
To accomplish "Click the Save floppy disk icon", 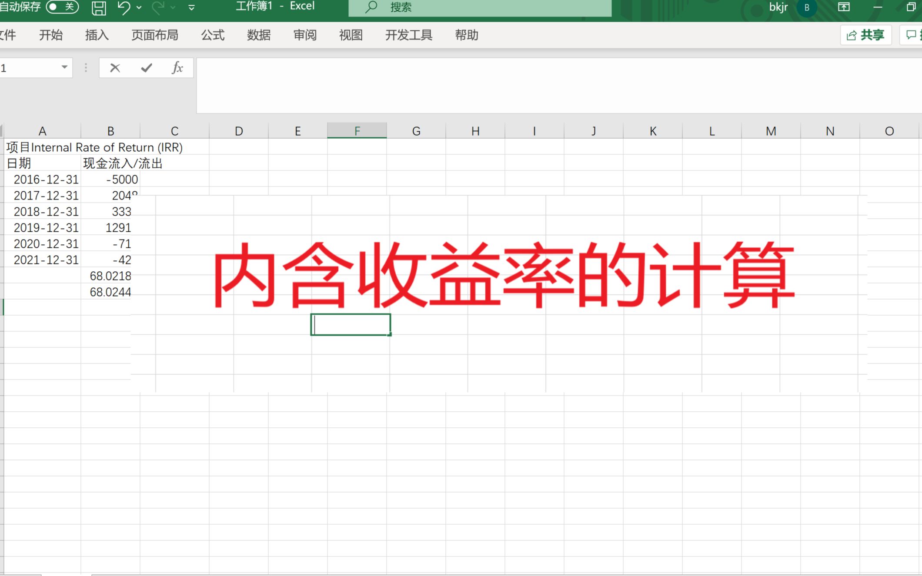I will [x=99, y=7].
